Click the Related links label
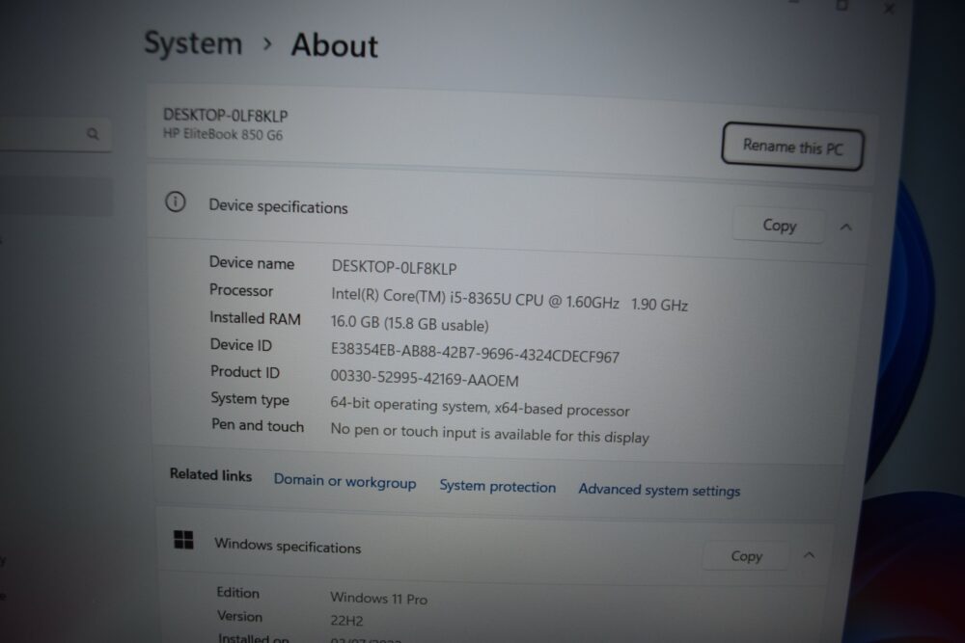 tap(210, 474)
